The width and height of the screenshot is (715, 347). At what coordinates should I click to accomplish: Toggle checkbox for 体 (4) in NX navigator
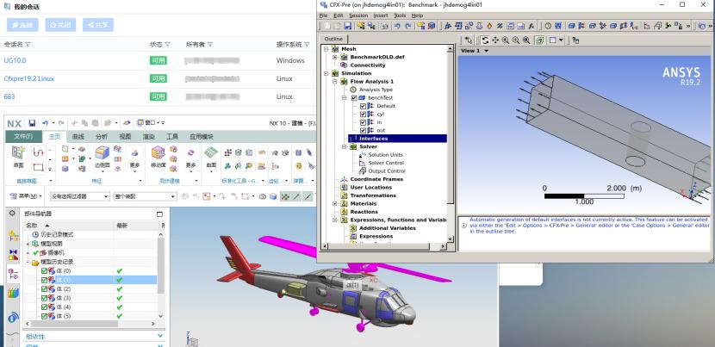(44, 307)
